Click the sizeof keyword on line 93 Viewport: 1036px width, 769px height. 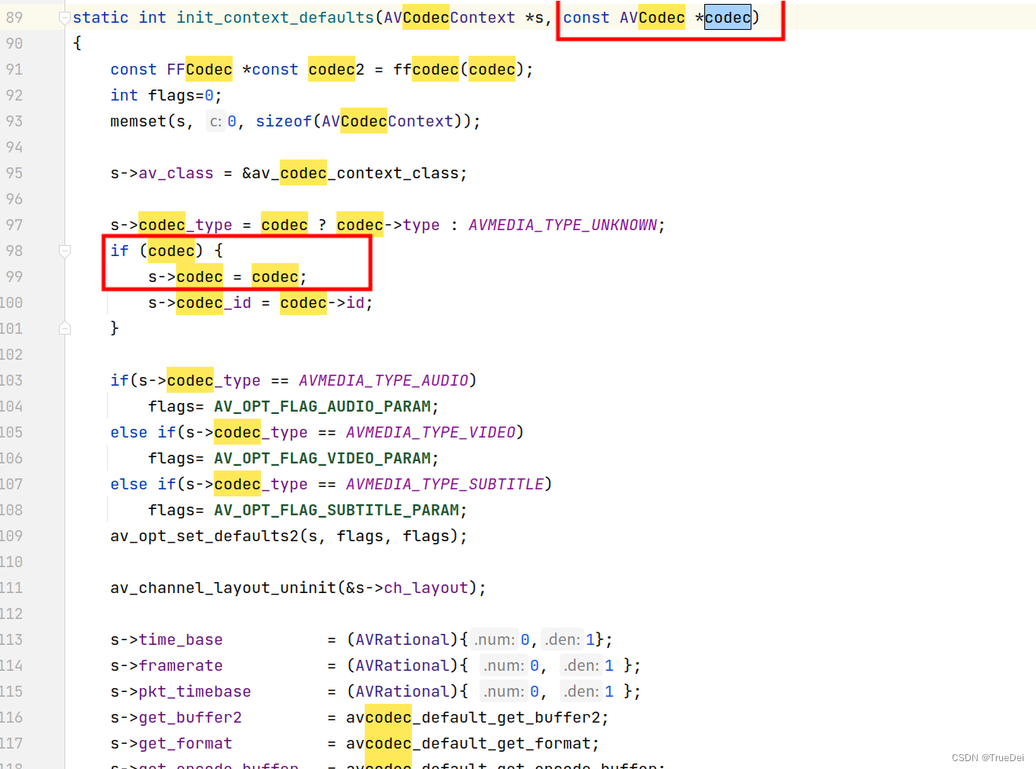(284, 121)
